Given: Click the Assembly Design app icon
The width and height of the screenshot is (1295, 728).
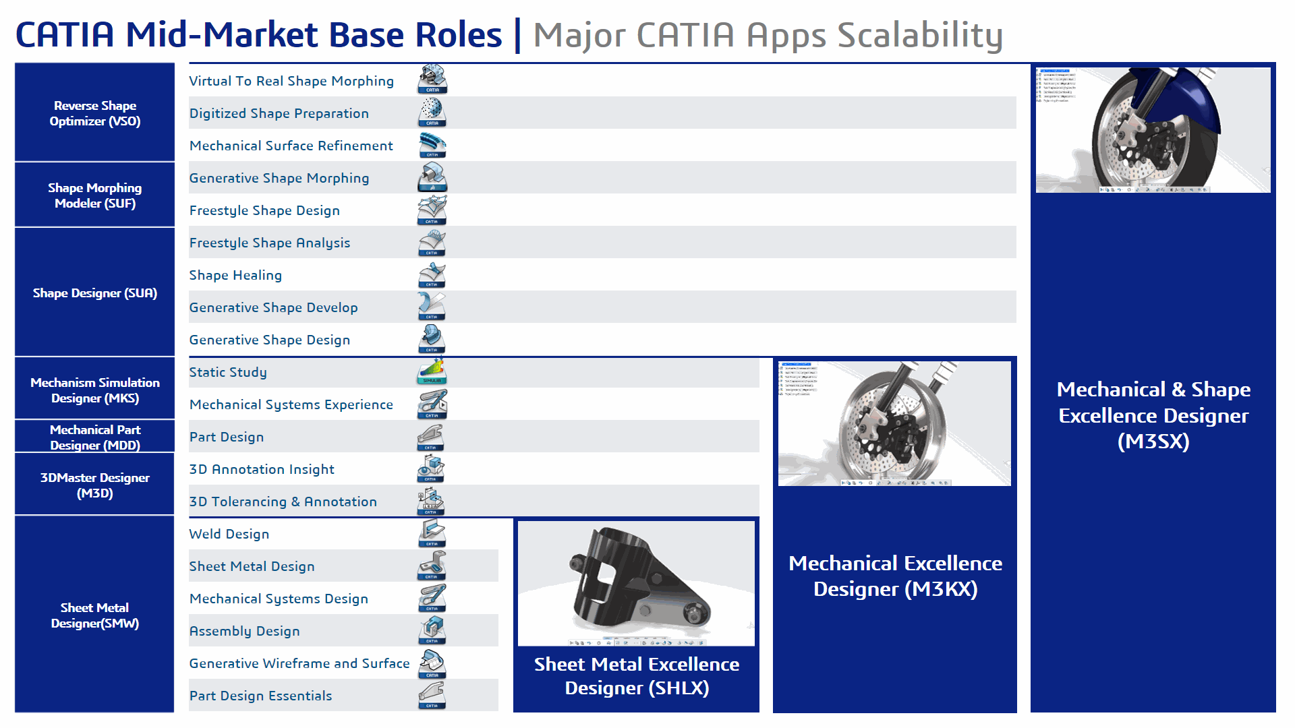Looking at the screenshot, I should (x=432, y=631).
